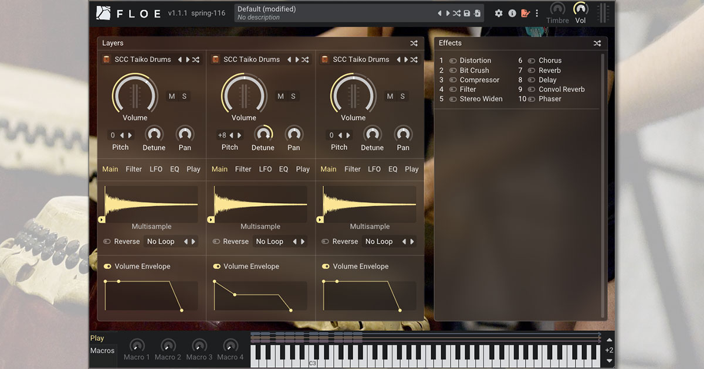Image resolution: width=704 pixels, height=369 pixels.
Task: Open the LFO tab on second layer
Action: (265, 169)
